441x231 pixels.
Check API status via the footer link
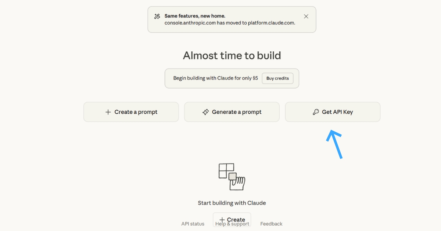tap(193, 223)
